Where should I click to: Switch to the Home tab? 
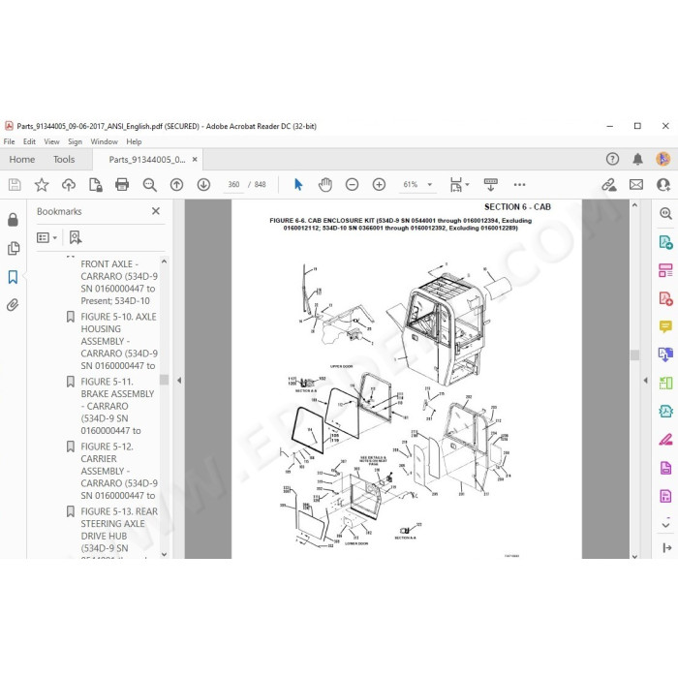point(22,160)
